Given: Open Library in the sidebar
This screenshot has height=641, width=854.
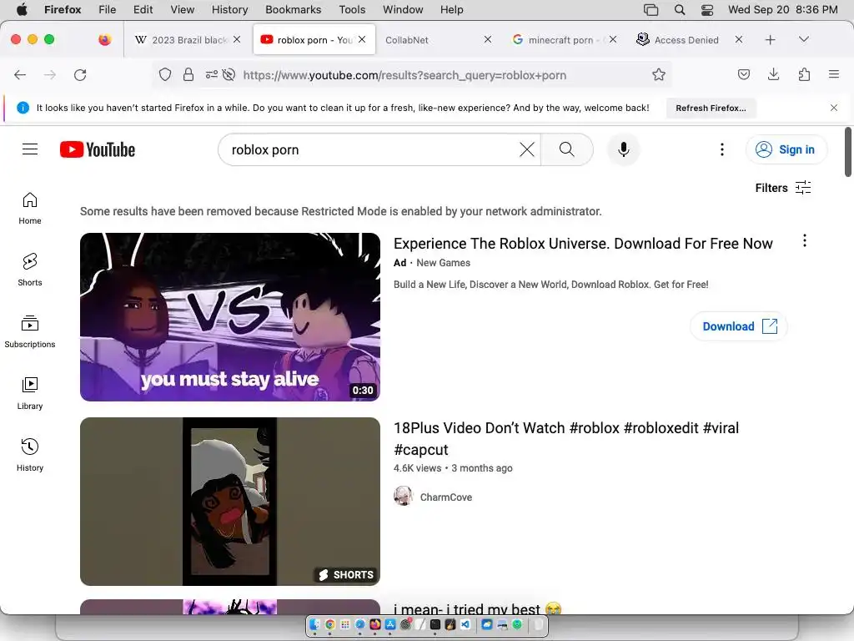Looking at the screenshot, I should point(30,393).
